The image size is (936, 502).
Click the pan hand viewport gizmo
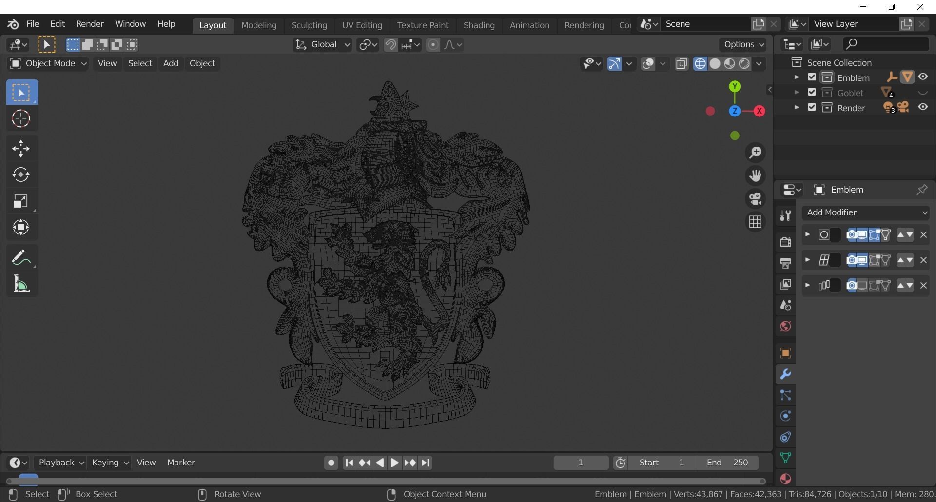click(756, 175)
